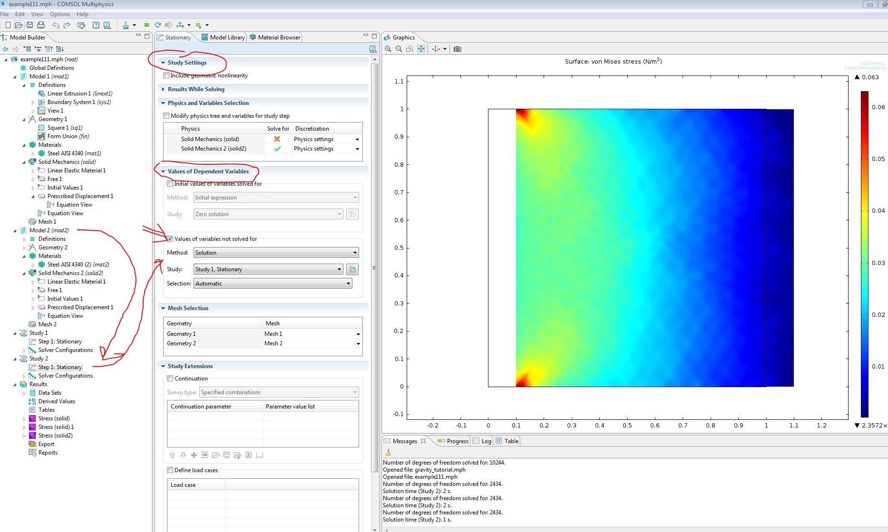The height and width of the screenshot is (532, 888).
Task: Select Step 1: Stationary under Study 2
Action: (60, 367)
